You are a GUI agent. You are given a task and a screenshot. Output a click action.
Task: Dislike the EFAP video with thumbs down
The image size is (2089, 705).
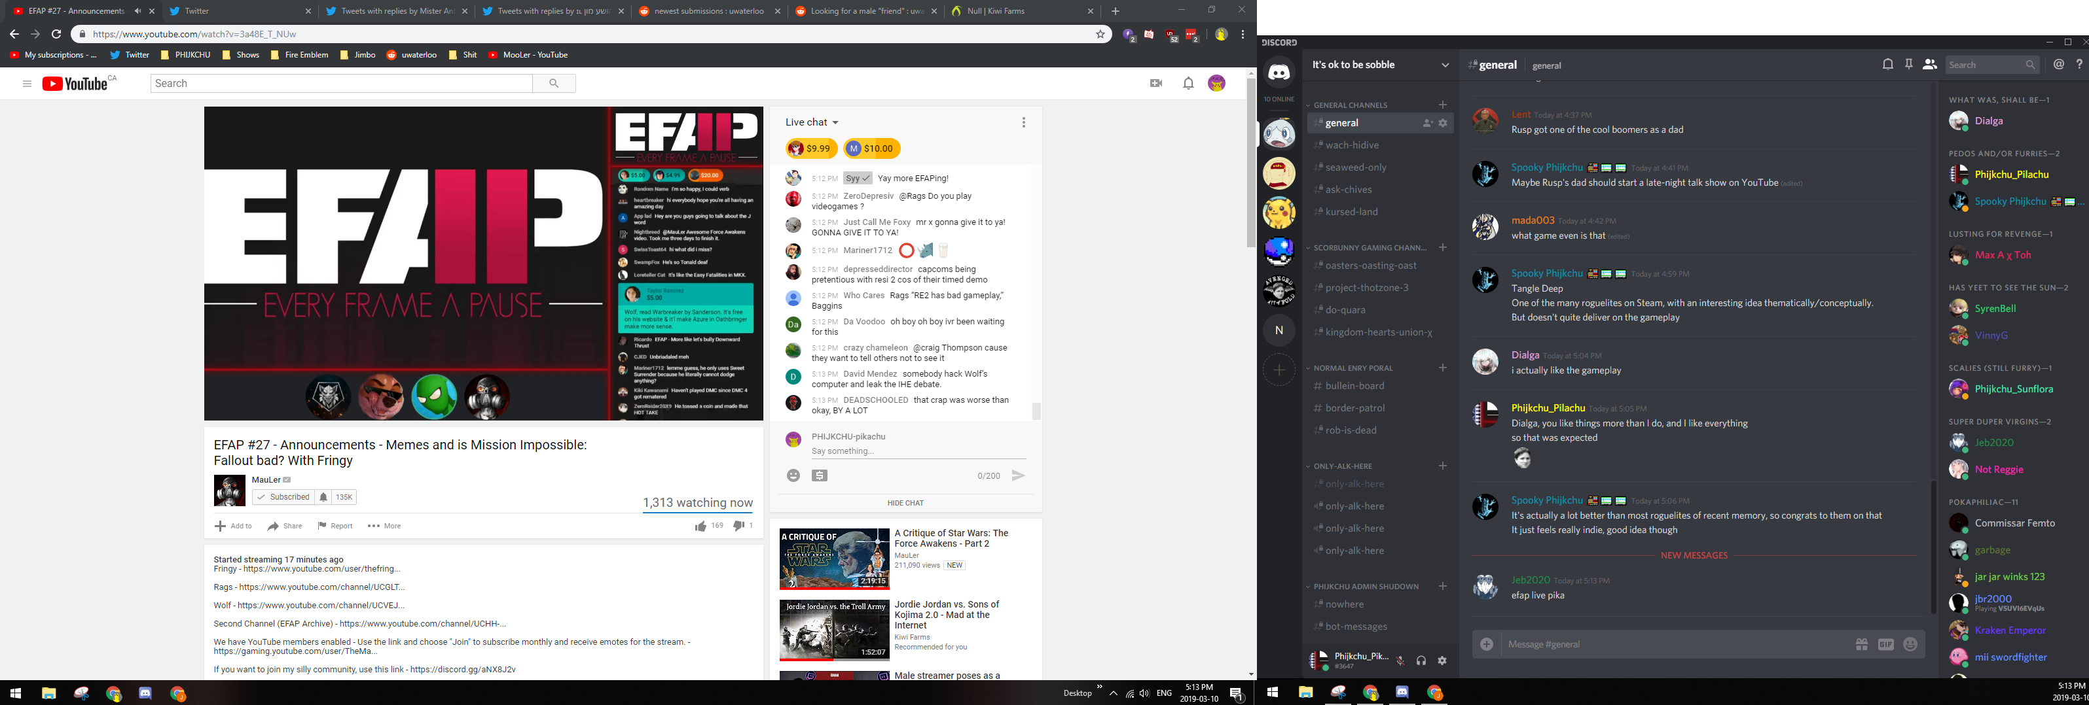pyautogui.click(x=738, y=526)
